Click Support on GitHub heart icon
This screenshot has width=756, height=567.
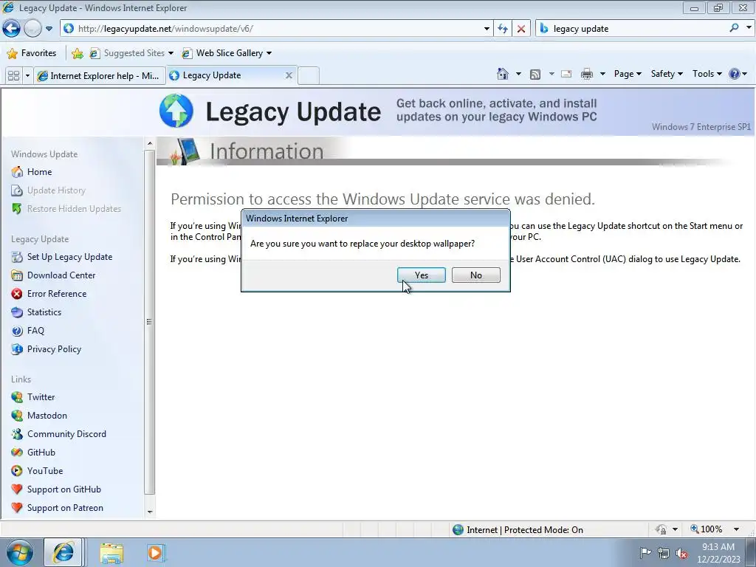[x=17, y=489]
